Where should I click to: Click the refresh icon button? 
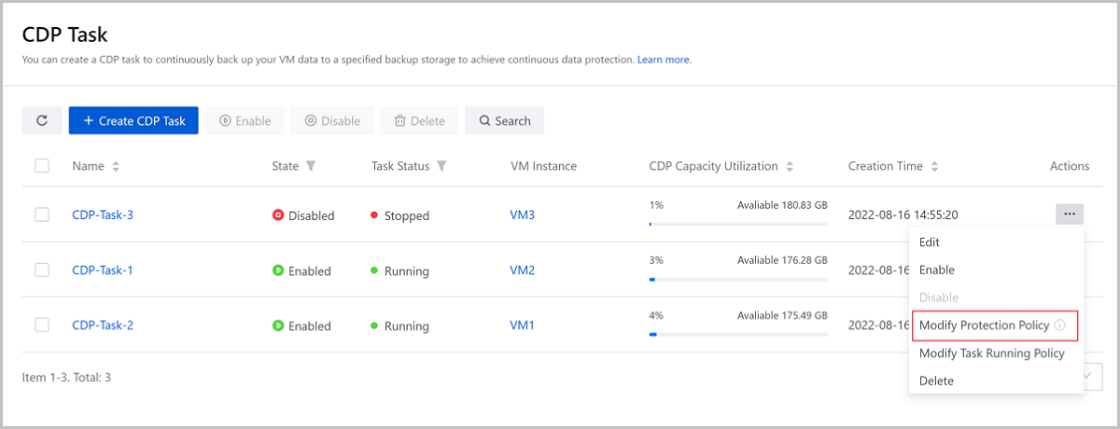pos(42,120)
